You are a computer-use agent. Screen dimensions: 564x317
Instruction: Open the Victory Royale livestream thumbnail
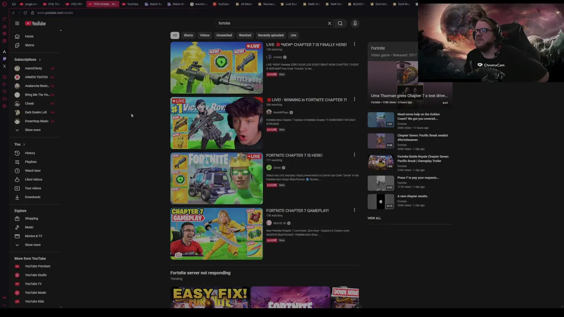point(216,123)
